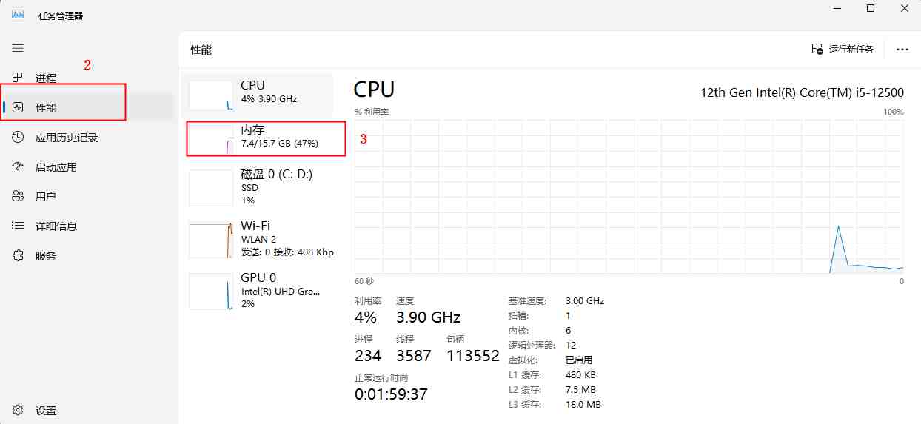Screen dimensions: 921x424
Task: Select the Wi-Fi WLAN 2 item
Action: point(259,238)
